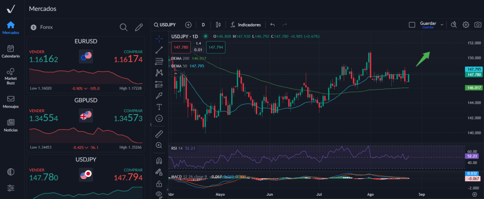
Task: Open the GBPUSD flag pair icon
Action: (86, 116)
